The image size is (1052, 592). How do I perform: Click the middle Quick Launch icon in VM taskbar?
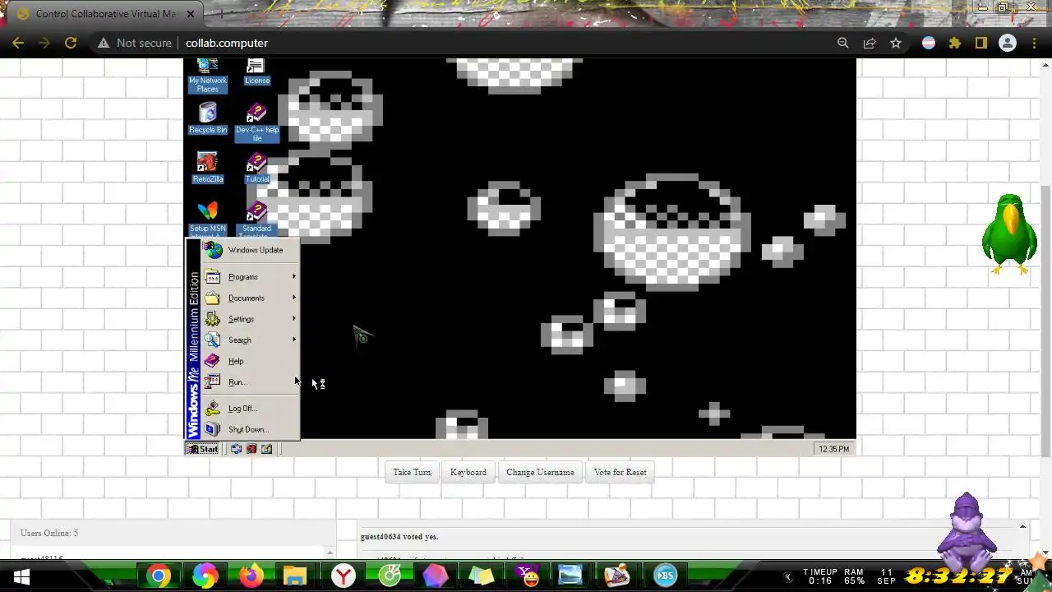251,449
